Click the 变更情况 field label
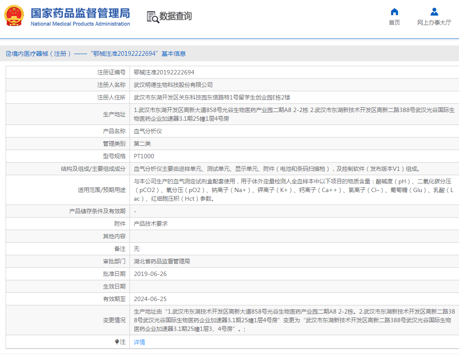Screen dimensions: 459x359 click(114, 321)
